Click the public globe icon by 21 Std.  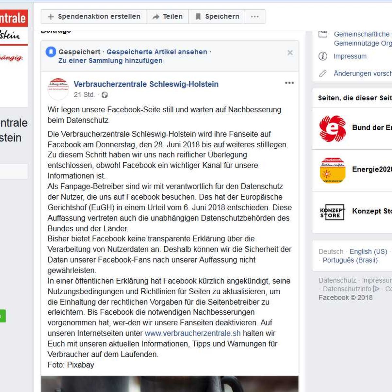coord(105,95)
